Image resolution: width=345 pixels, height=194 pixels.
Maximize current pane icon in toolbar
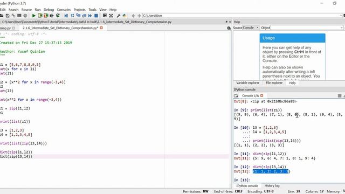[x=105, y=16]
